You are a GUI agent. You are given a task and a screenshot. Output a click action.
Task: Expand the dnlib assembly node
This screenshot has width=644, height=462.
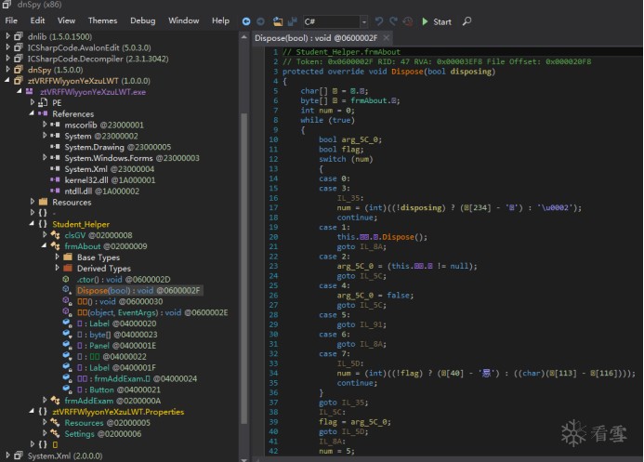click(x=7, y=36)
